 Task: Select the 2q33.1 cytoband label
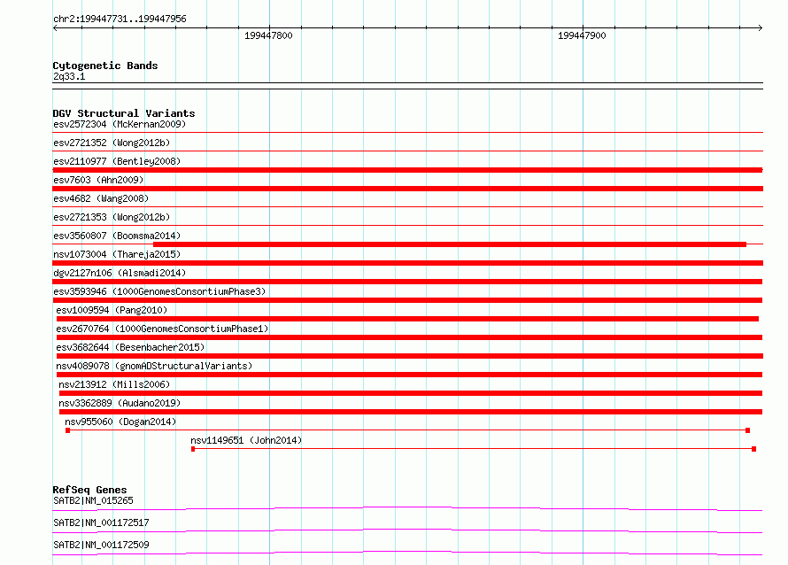point(69,76)
